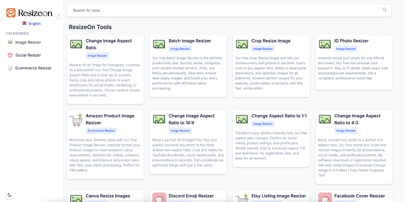The image size is (404, 202).
Task: Click Image Resizer tag under Change Image Aspect Ratio
Action: click(x=97, y=56)
